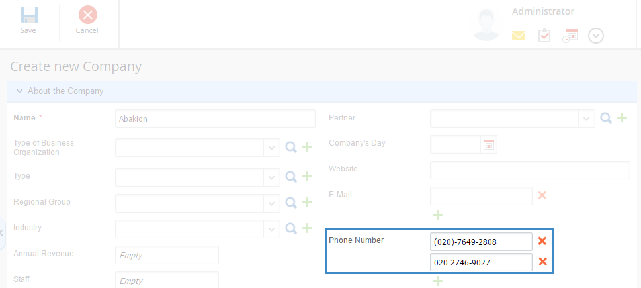Click the Name field containing Abakion

pyautogui.click(x=215, y=119)
